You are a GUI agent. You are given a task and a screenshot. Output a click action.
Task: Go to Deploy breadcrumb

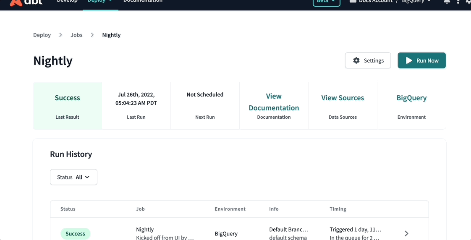coord(42,35)
